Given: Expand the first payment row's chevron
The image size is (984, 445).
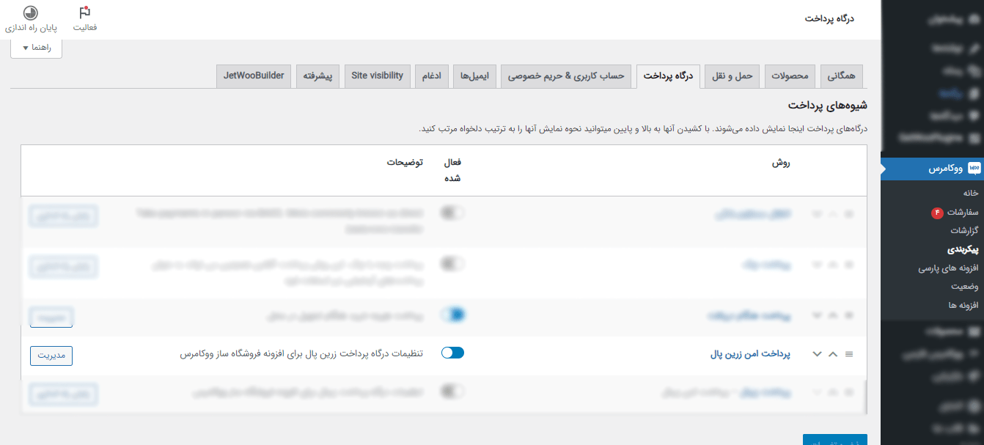Looking at the screenshot, I should 817,212.
